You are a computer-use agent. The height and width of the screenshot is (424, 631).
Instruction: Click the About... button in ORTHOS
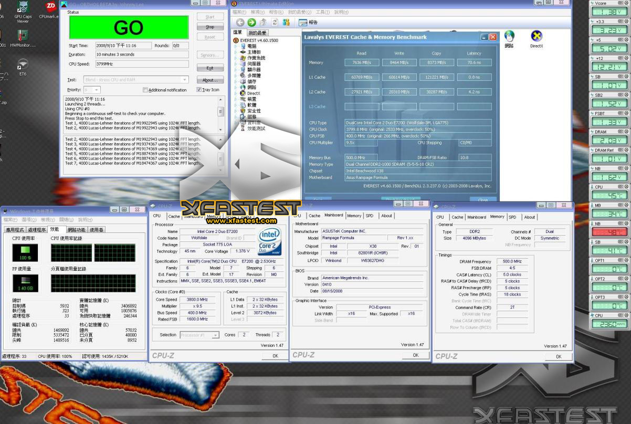point(210,80)
